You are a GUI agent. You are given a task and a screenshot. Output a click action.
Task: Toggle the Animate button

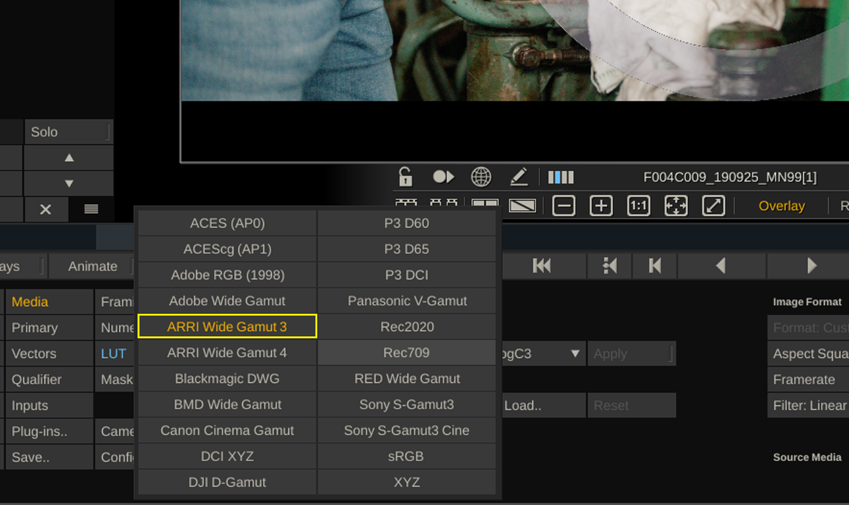(x=93, y=266)
